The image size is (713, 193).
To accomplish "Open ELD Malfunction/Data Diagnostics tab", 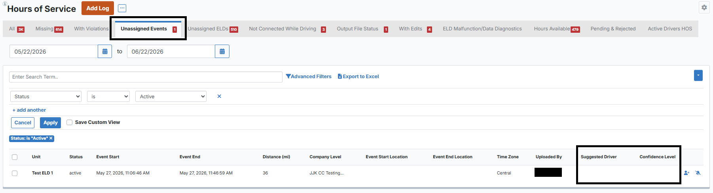I will tap(482, 29).
